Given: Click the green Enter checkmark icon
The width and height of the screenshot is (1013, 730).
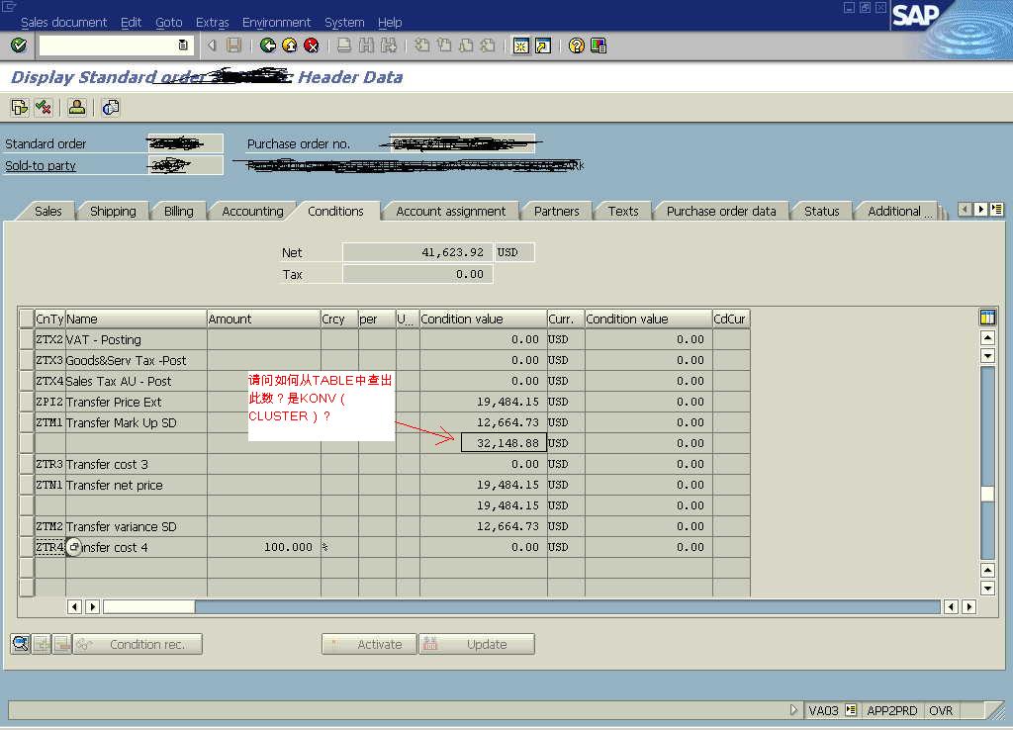Looking at the screenshot, I should 18,46.
